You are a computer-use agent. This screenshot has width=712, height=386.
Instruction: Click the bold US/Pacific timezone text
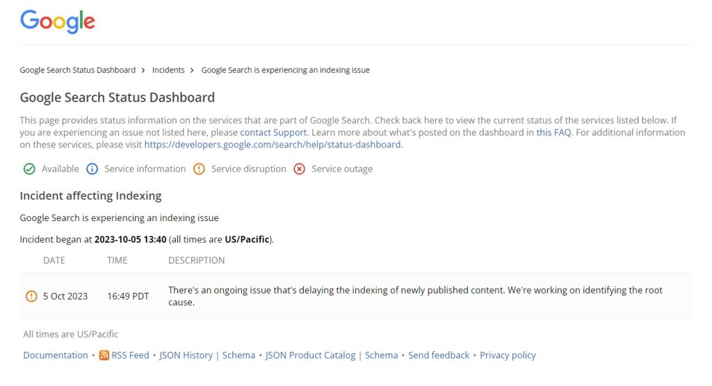(247, 239)
